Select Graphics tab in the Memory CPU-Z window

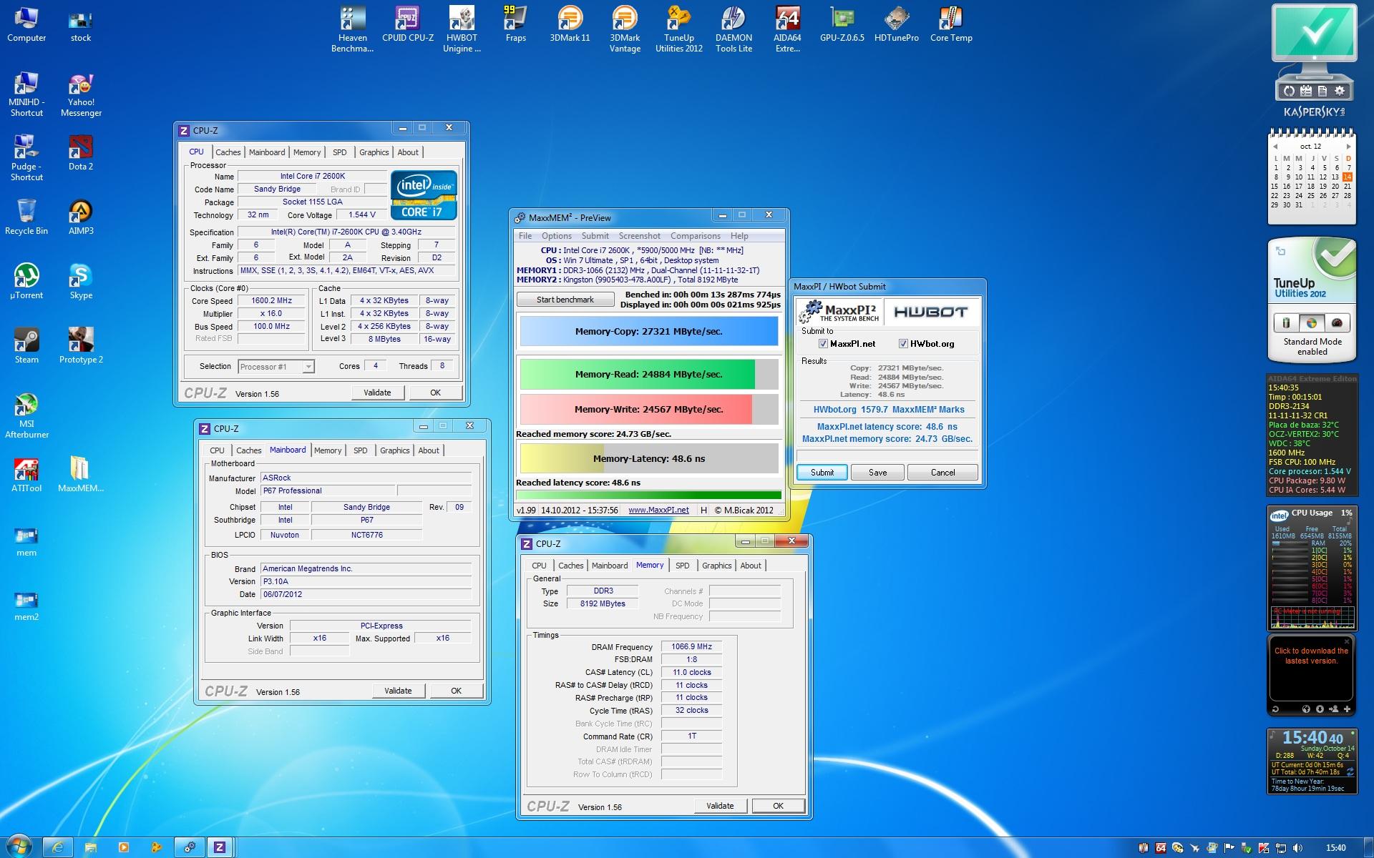click(716, 566)
